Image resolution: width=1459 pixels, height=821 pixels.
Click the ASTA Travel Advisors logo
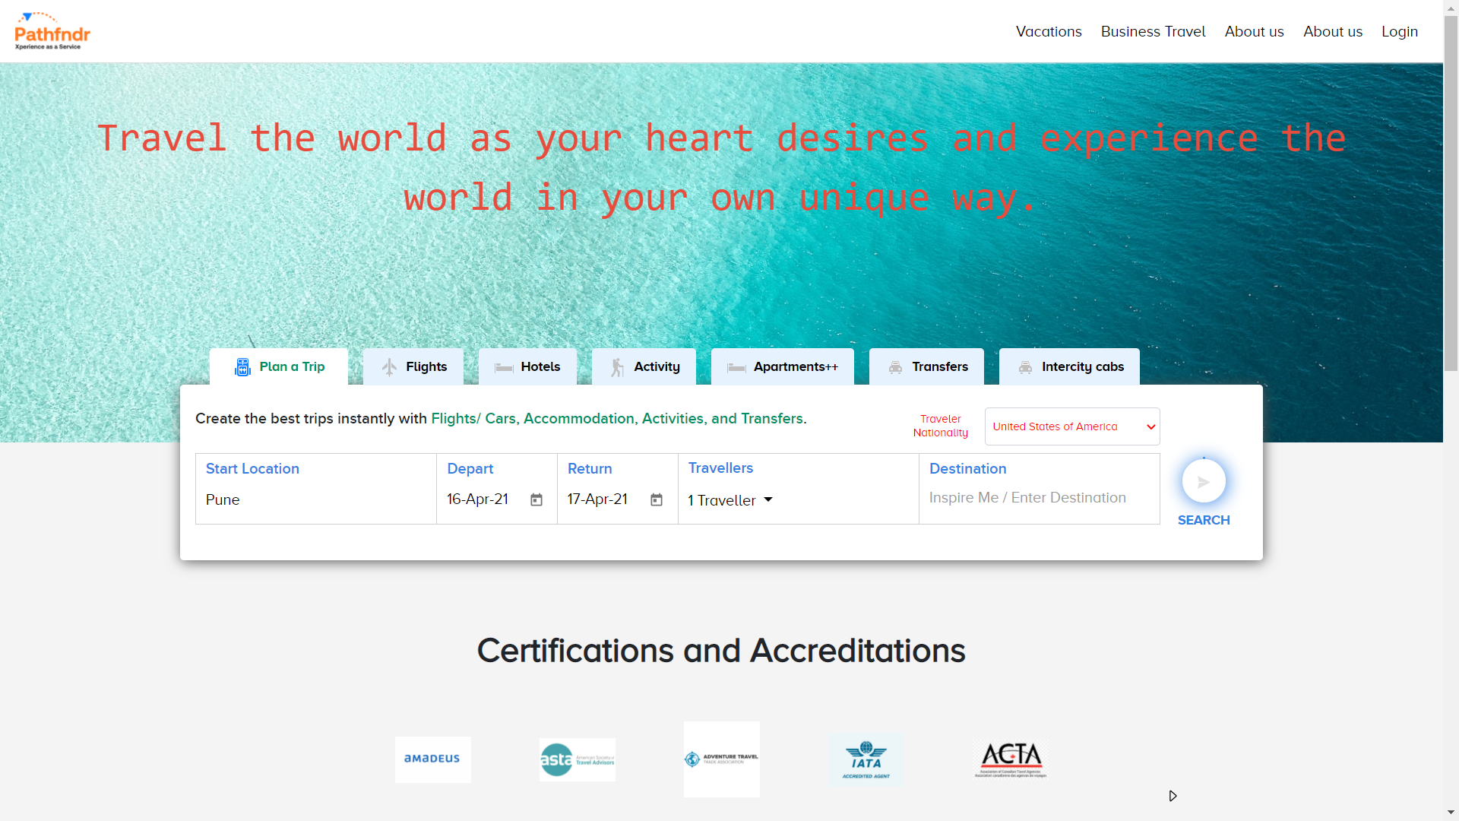pos(577,759)
